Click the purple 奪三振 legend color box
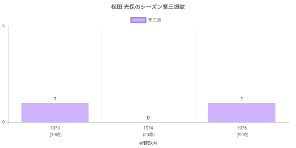 click(x=138, y=20)
